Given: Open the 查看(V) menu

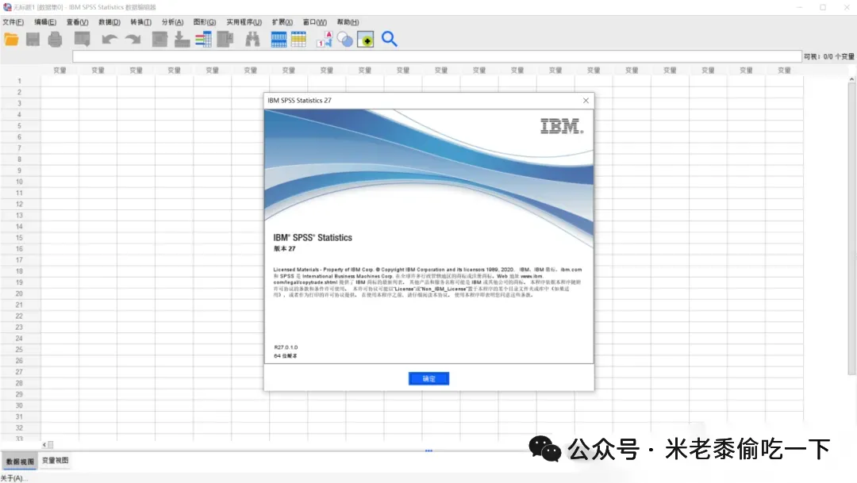Looking at the screenshot, I should (x=77, y=22).
